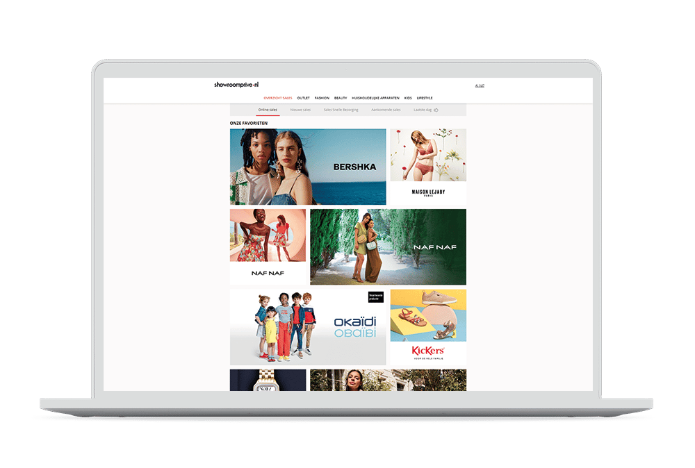Image resolution: width=695 pixels, height=468 pixels.
Task: Open the Okaïdi Obaïbi kids sale
Action: (307, 325)
